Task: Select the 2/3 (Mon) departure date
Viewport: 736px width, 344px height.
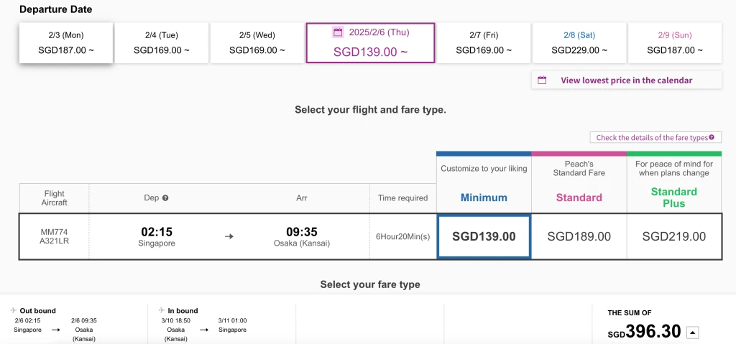Action: coord(66,42)
